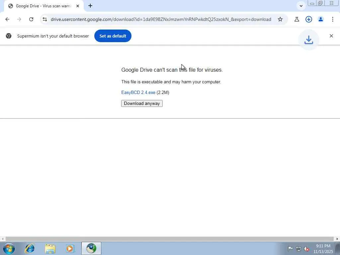Click the greyed forward navigation arrow

coord(19,19)
